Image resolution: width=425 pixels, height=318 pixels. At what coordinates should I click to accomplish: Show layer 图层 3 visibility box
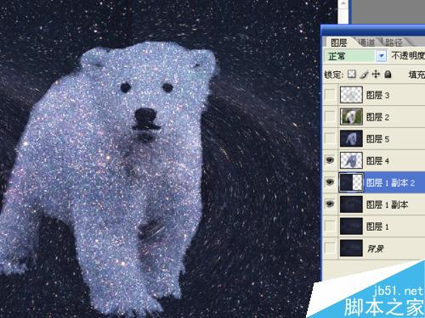pyautogui.click(x=330, y=95)
